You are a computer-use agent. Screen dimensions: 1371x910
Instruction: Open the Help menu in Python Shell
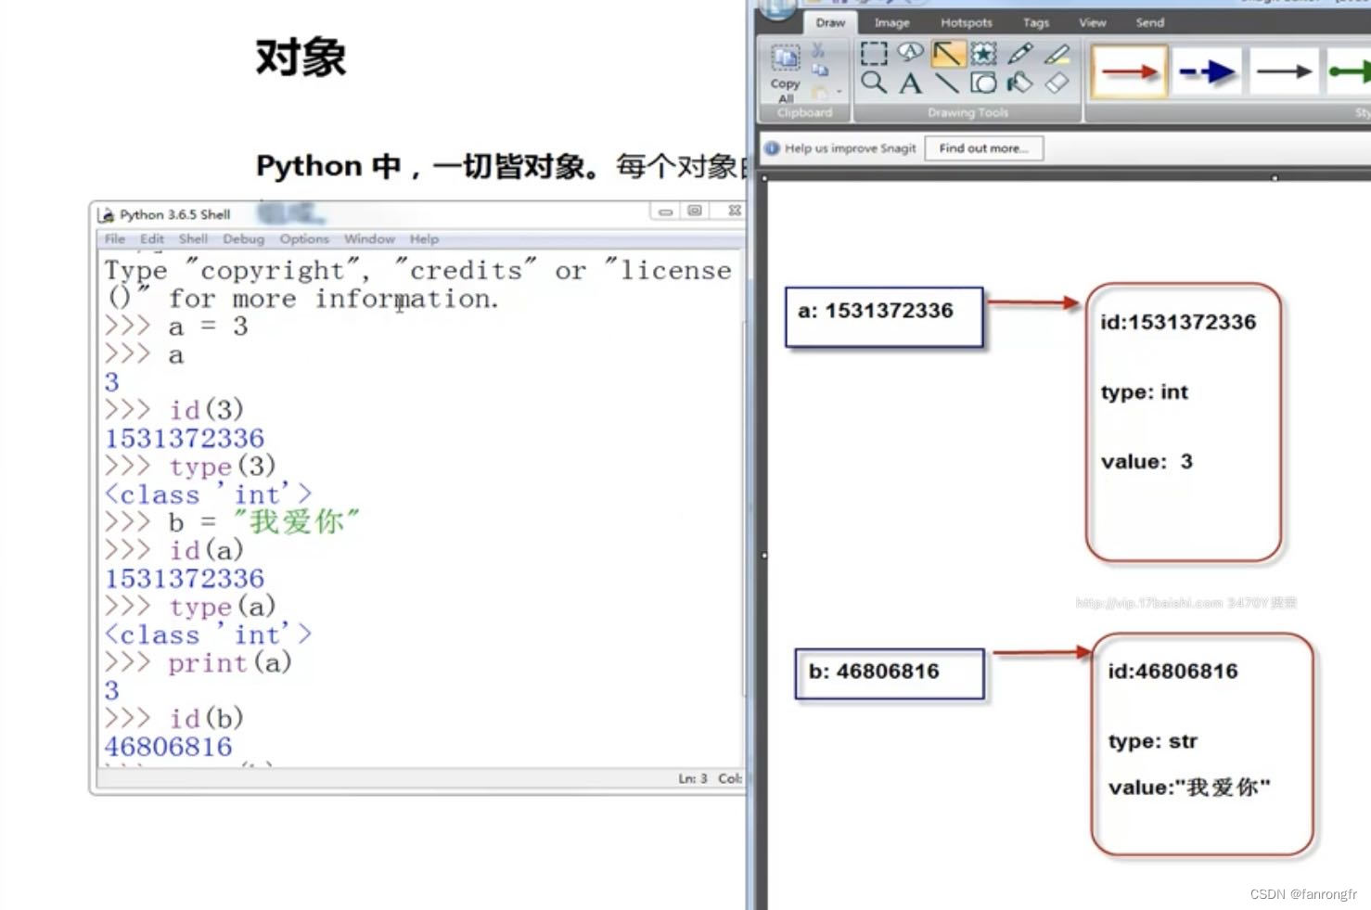click(424, 239)
